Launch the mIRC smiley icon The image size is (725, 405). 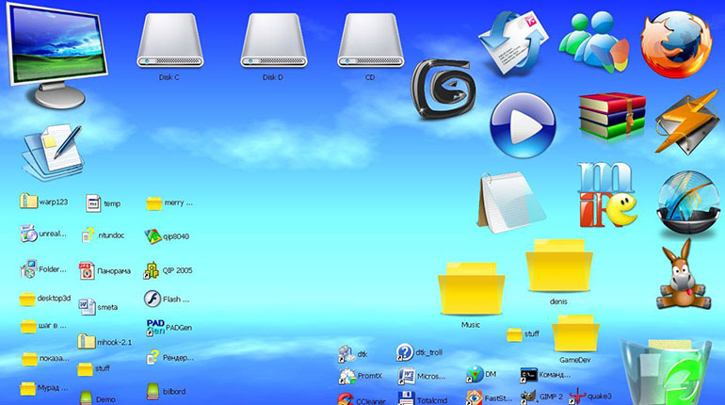click(x=607, y=195)
